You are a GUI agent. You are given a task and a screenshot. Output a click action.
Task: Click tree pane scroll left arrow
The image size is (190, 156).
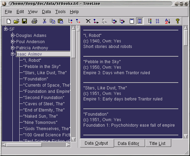point(4,145)
